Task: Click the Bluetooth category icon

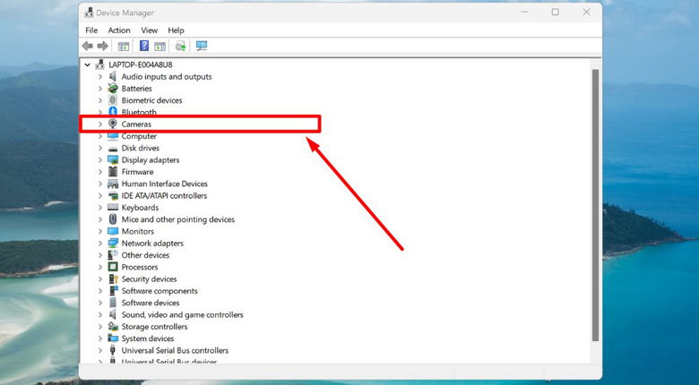Action: [x=113, y=113]
